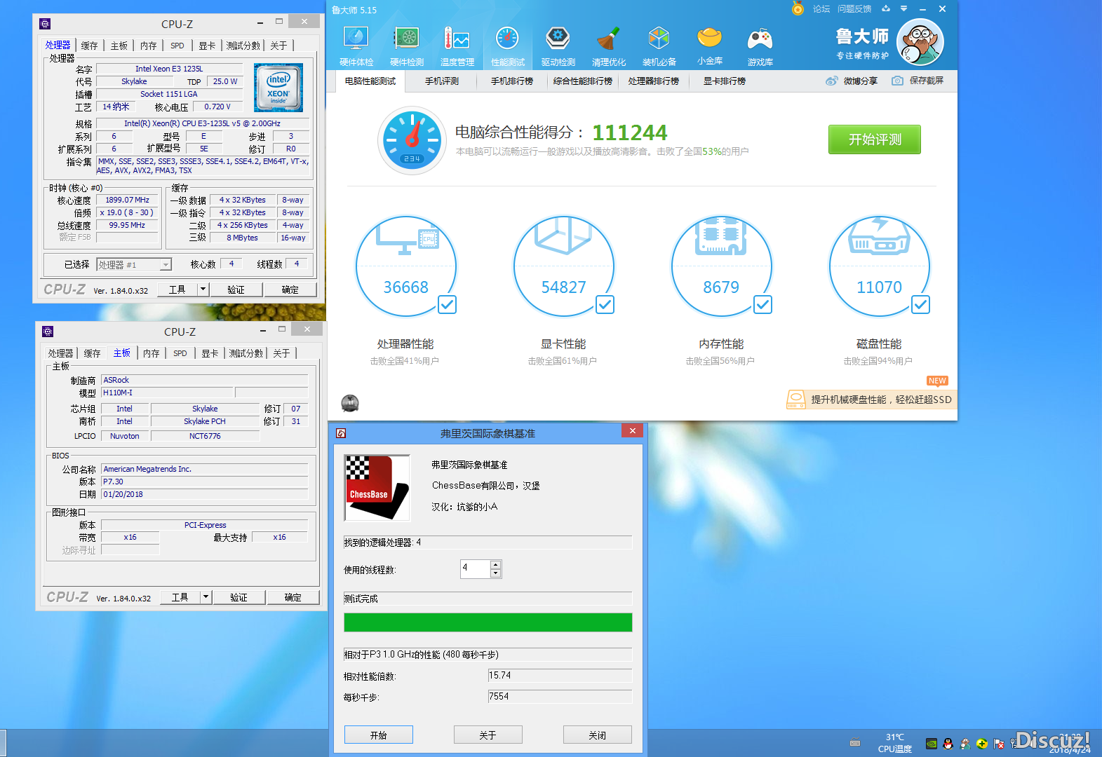Click the medal icon in Ludashi title bar

[798, 8]
